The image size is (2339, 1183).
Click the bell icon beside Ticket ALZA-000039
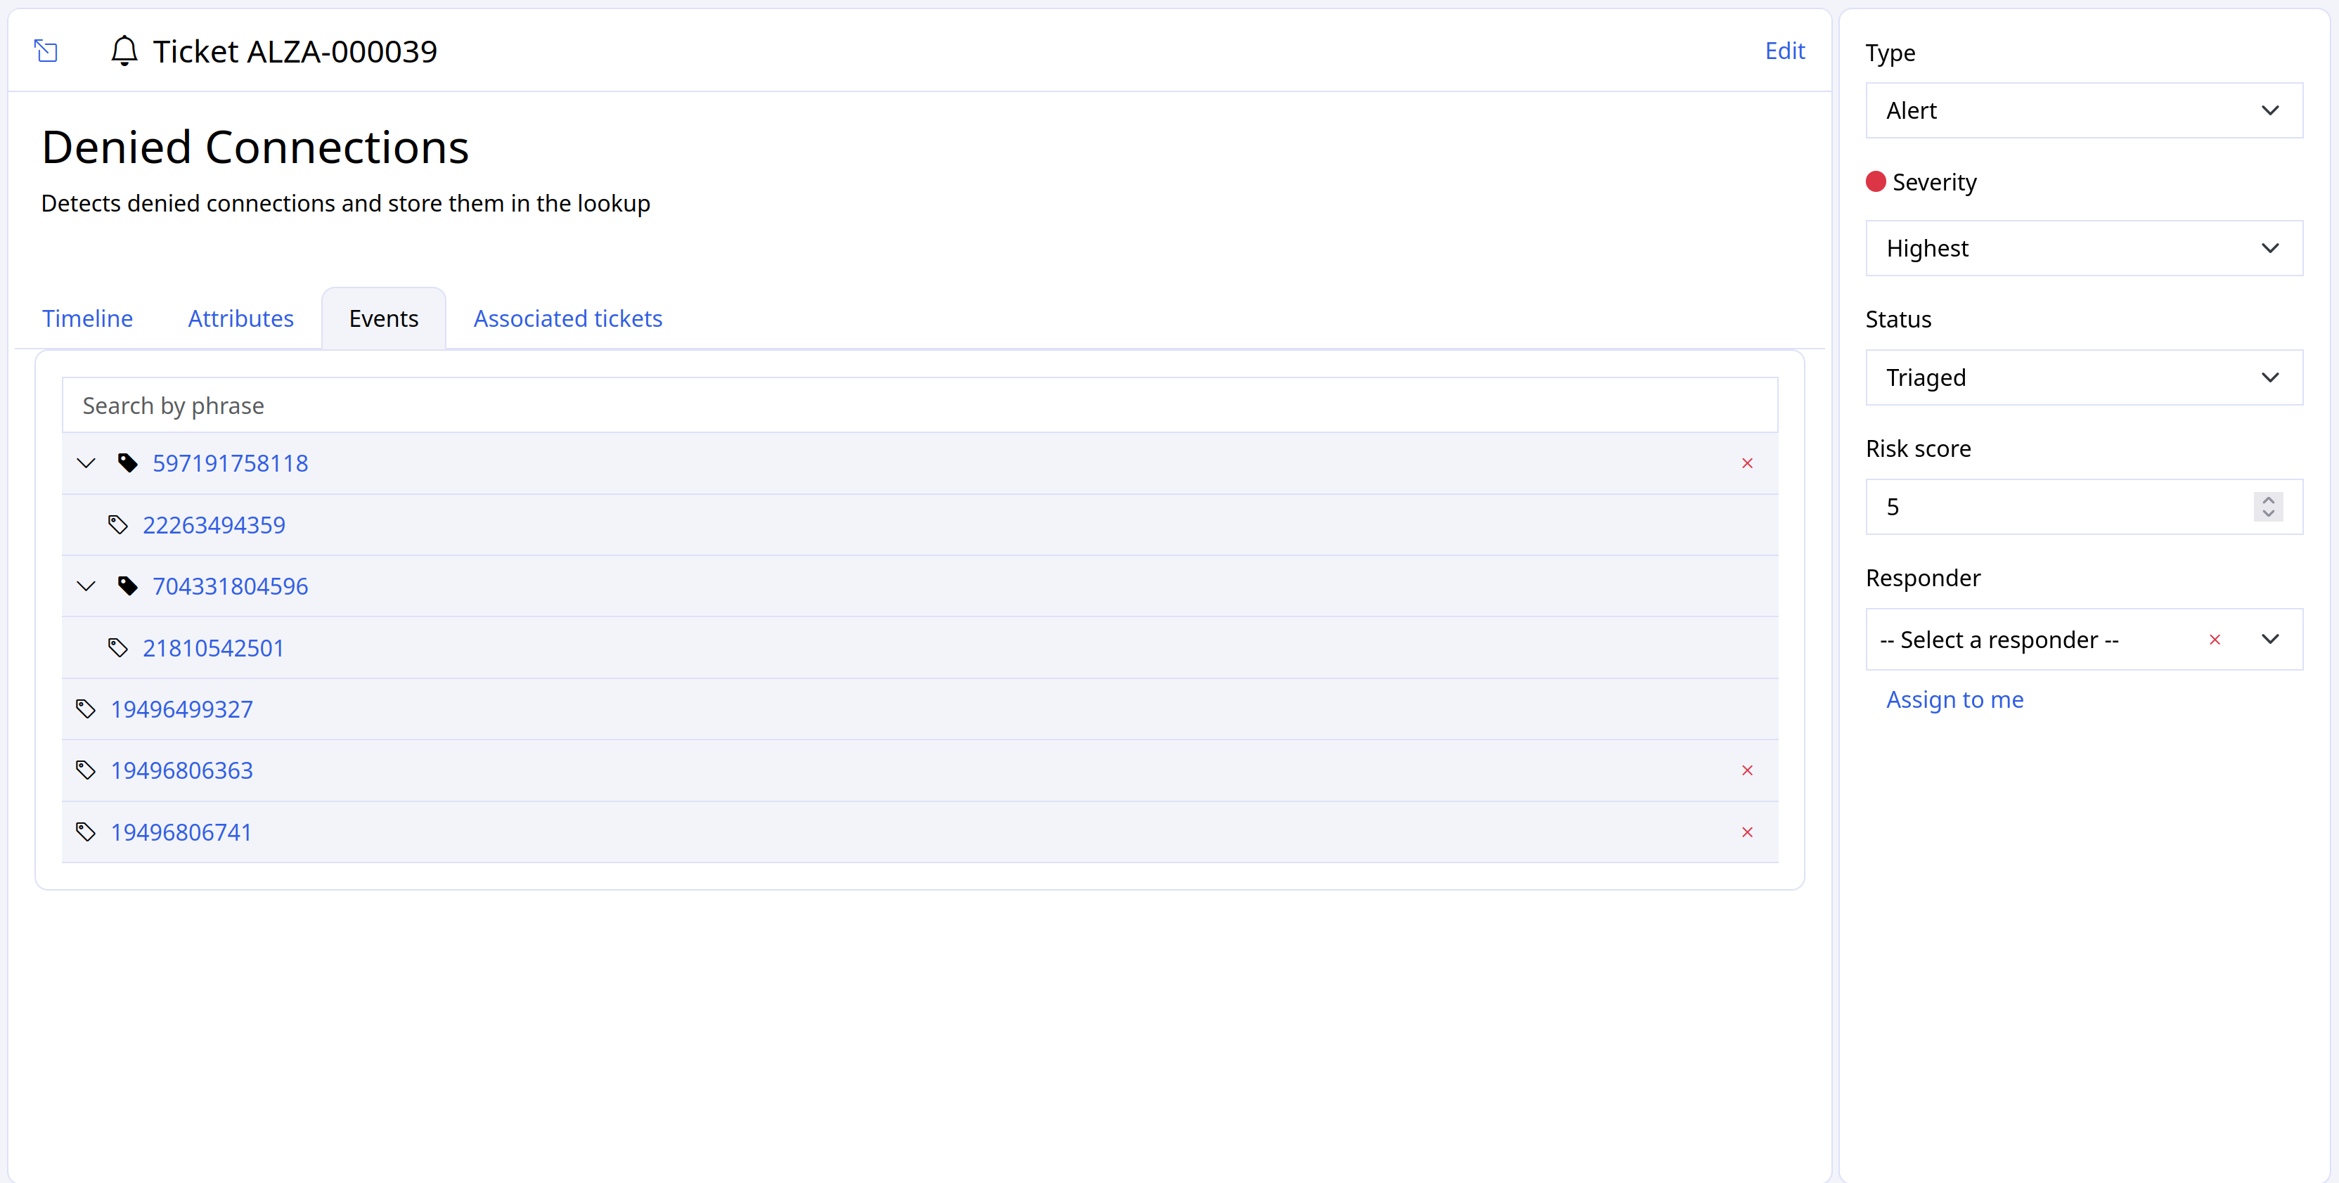point(124,51)
